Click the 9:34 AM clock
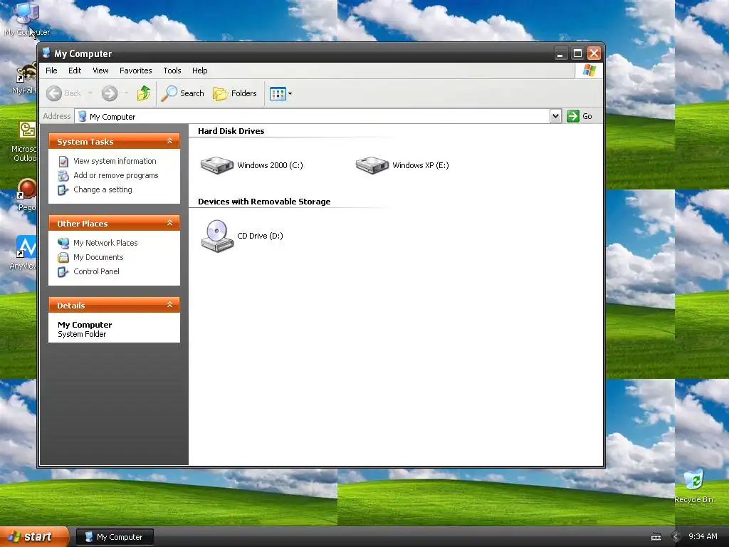Viewport: 729px width, 547px height. [703, 537]
